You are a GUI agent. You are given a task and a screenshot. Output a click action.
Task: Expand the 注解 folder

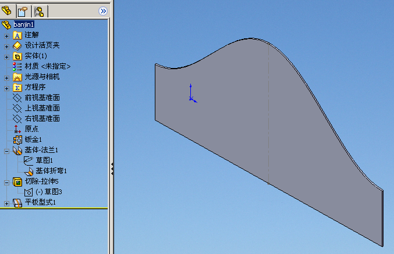6,36
